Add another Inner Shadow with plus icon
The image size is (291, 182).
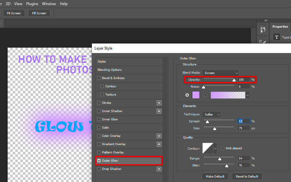pos(159,111)
